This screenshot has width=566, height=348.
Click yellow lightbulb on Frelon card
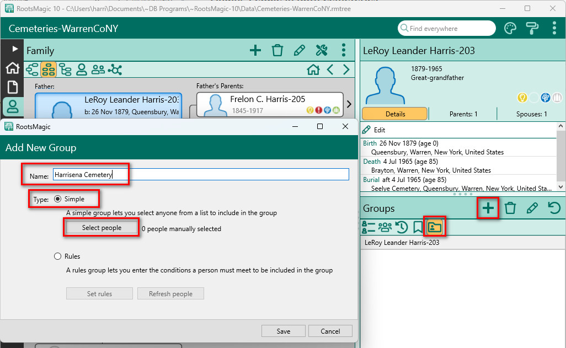click(x=309, y=110)
